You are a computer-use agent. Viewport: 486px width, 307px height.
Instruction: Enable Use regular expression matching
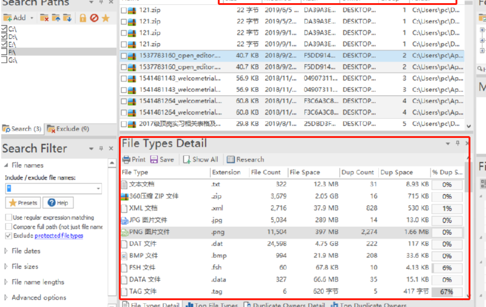tap(9, 218)
